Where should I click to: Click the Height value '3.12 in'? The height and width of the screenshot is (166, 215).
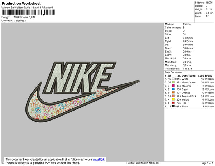209,9
